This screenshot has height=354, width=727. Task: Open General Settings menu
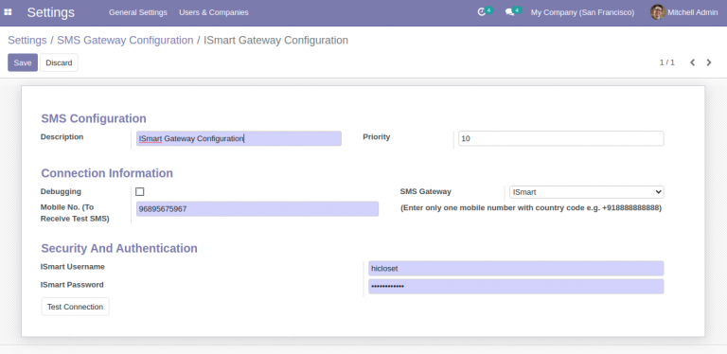(137, 12)
